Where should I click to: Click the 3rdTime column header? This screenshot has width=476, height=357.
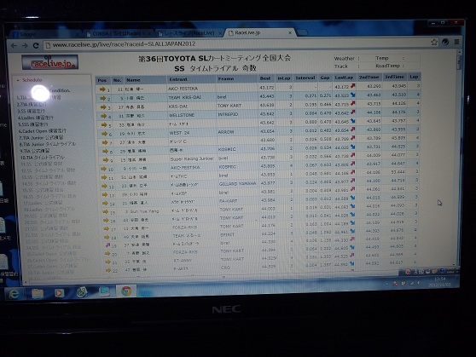(x=394, y=77)
